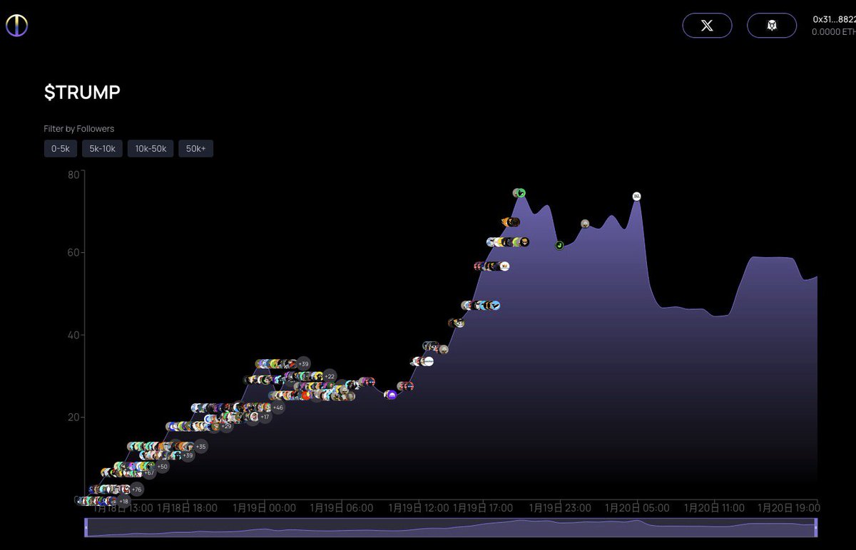Image resolution: width=856 pixels, height=550 pixels.
Task: Click the white avatar at the second peak
Action: point(637,197)
